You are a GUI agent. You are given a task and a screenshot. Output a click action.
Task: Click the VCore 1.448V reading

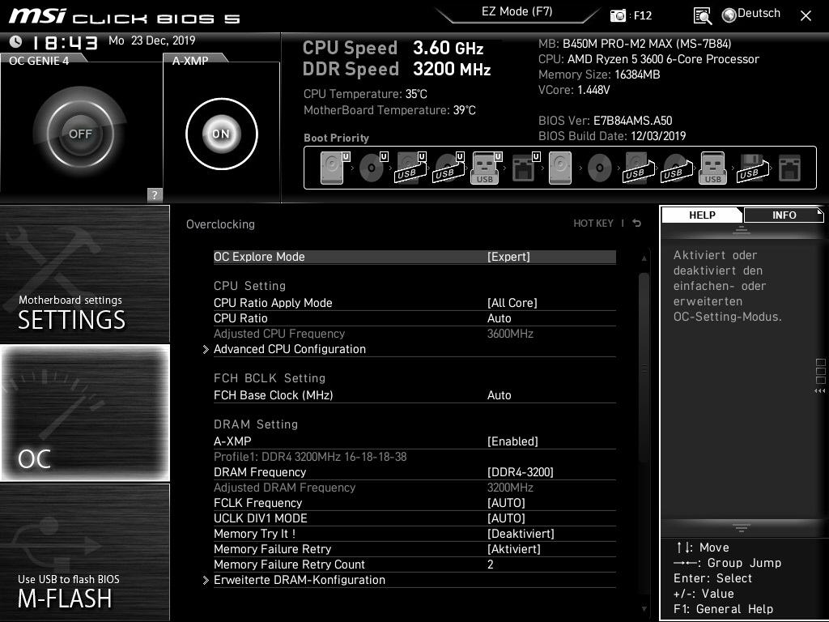coord(574,90)
